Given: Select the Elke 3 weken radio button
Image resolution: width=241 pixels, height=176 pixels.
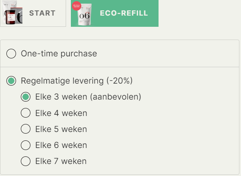Looking at the screenshot, I should 26,97.
